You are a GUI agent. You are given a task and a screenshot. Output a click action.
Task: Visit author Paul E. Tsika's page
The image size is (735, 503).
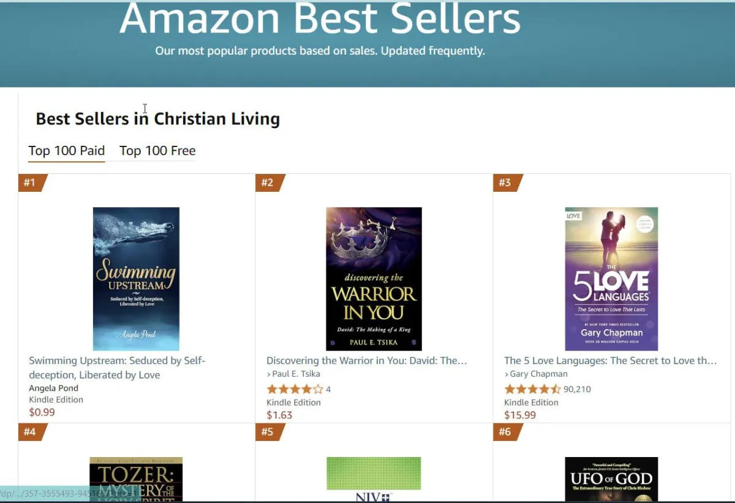296,374
